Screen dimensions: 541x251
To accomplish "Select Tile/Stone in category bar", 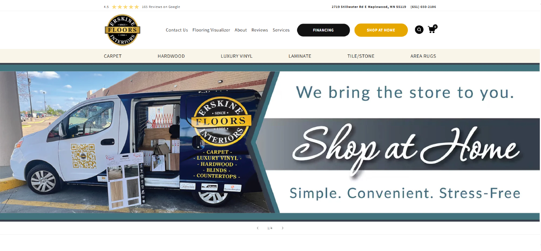I will (x=361, y=56).
